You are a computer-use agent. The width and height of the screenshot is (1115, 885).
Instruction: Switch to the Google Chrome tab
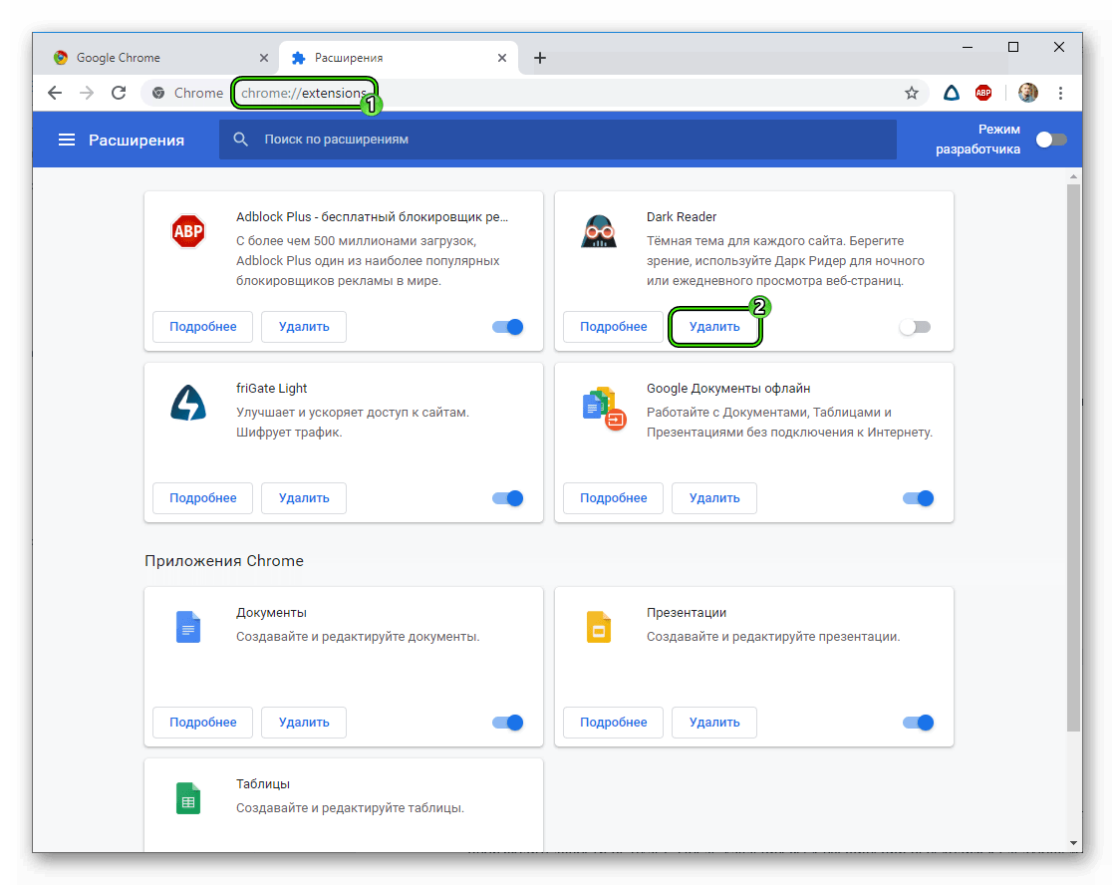coord(160,58)
